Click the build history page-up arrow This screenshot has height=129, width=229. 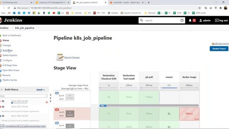(50, 98)
